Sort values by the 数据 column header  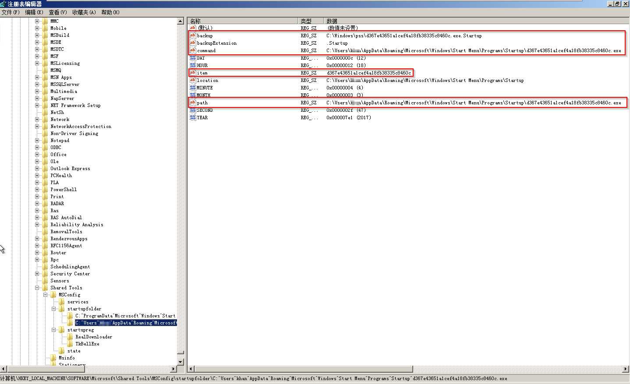tap(476, 21)
